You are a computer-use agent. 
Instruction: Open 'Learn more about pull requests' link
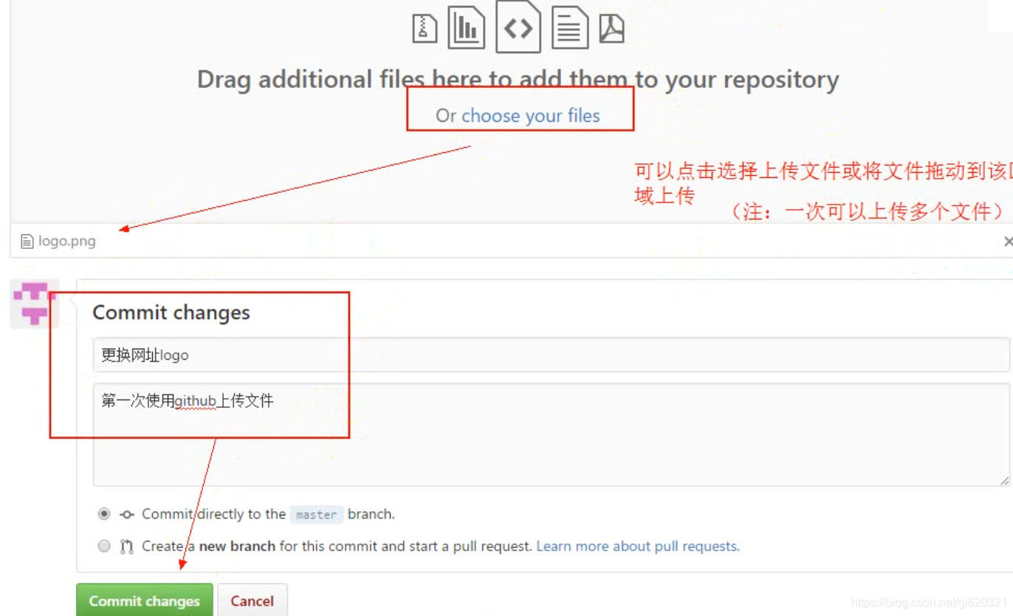638,547
